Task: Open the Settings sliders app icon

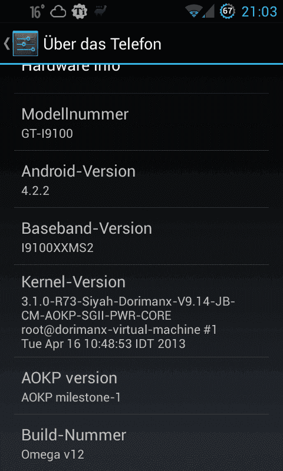Action: pyautogui.click(x=25, y=44)
